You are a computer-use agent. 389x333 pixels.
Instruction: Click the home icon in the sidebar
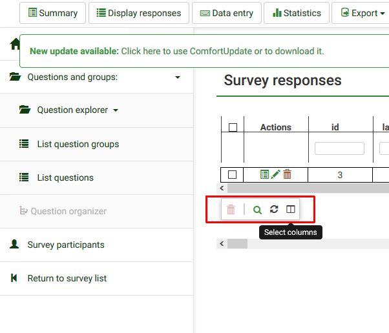tap(14, 44)
